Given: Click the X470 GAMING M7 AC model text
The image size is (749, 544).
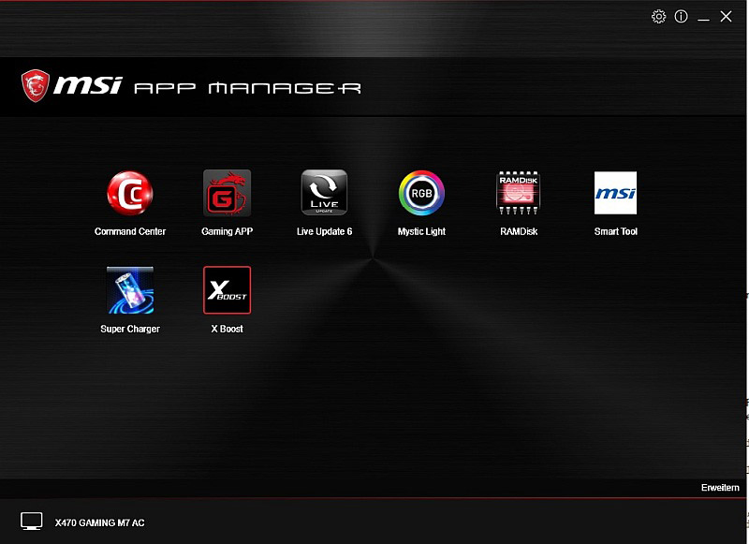Looking at the screenshot, I should coord(99,523).
